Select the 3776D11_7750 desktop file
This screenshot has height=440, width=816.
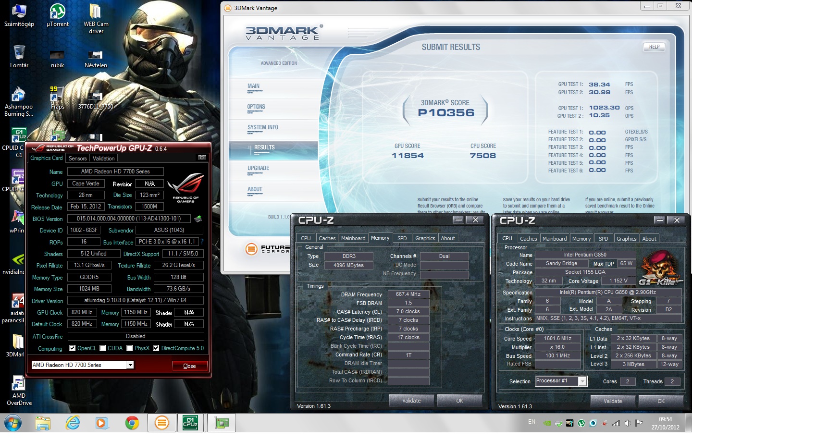click(96, 100)
